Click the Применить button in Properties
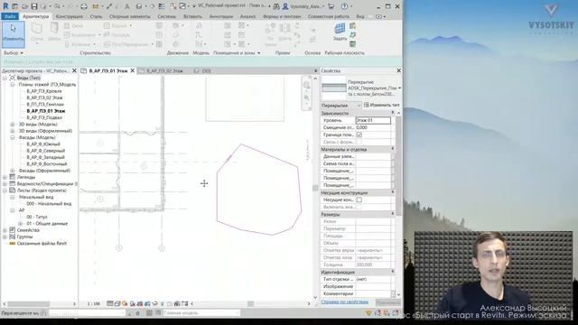The height and width of the screenshot is (325, 578). pos(387,302)
